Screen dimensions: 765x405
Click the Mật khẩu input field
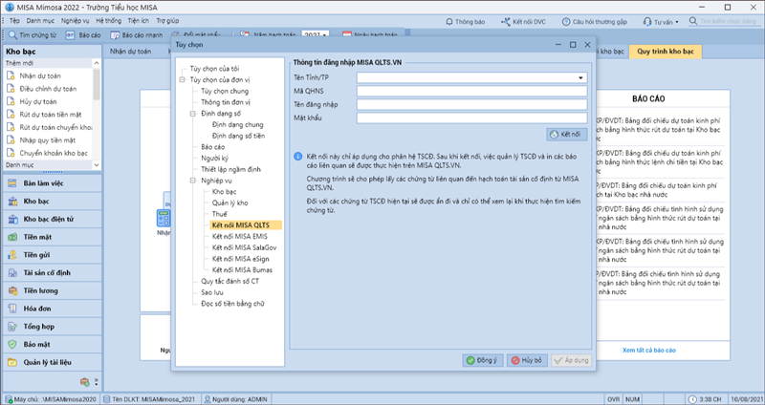471,117
